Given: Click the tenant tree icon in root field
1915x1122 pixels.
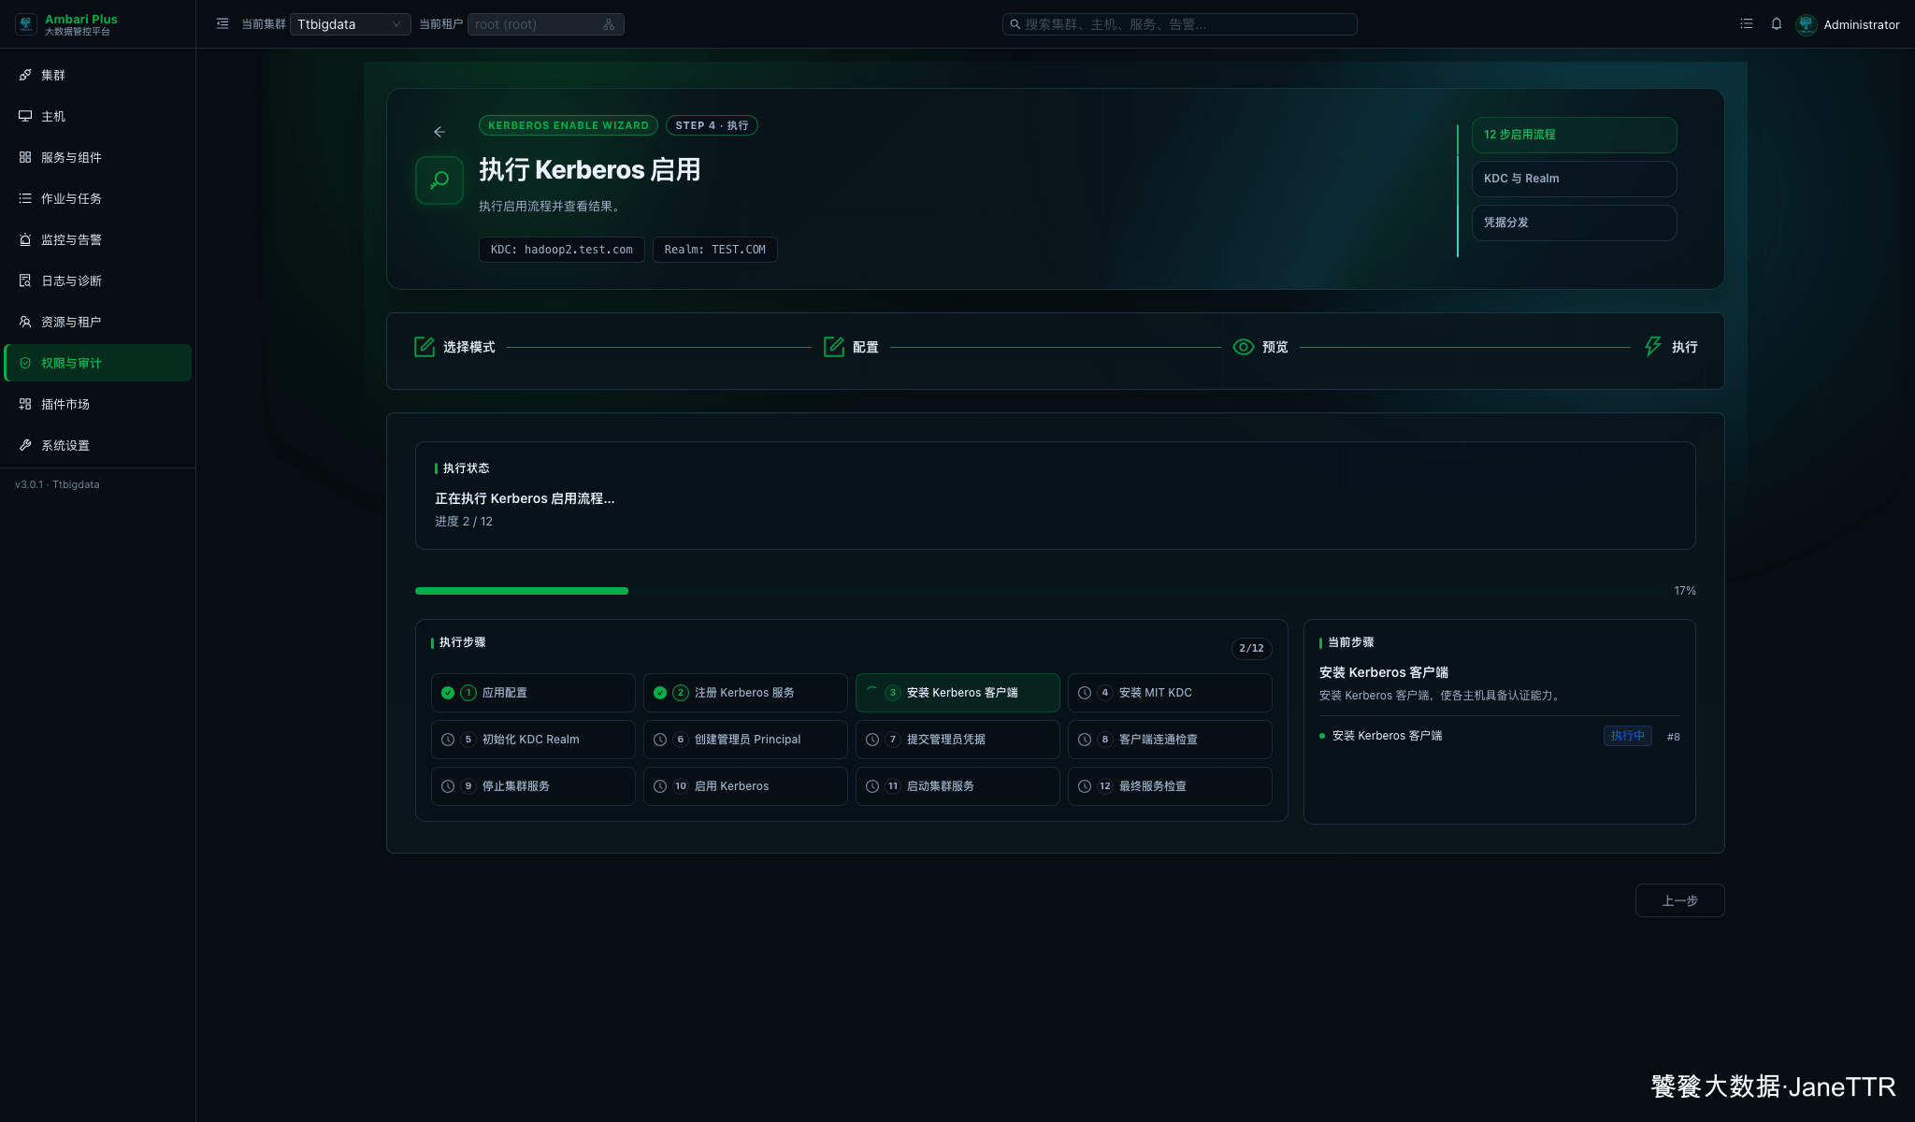Looking at the screenshot, I should [609, 24].
